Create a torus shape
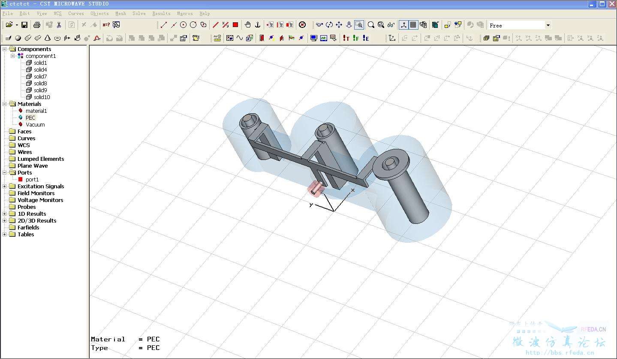Viewport: 617px width, 359px height. [57, 38]
